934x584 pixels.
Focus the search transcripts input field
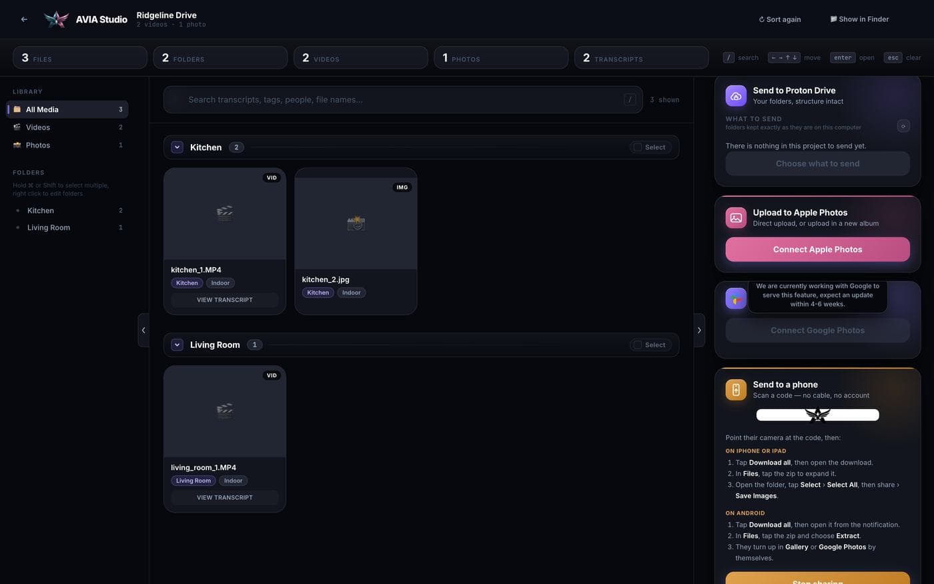click(x=403, y=99)
